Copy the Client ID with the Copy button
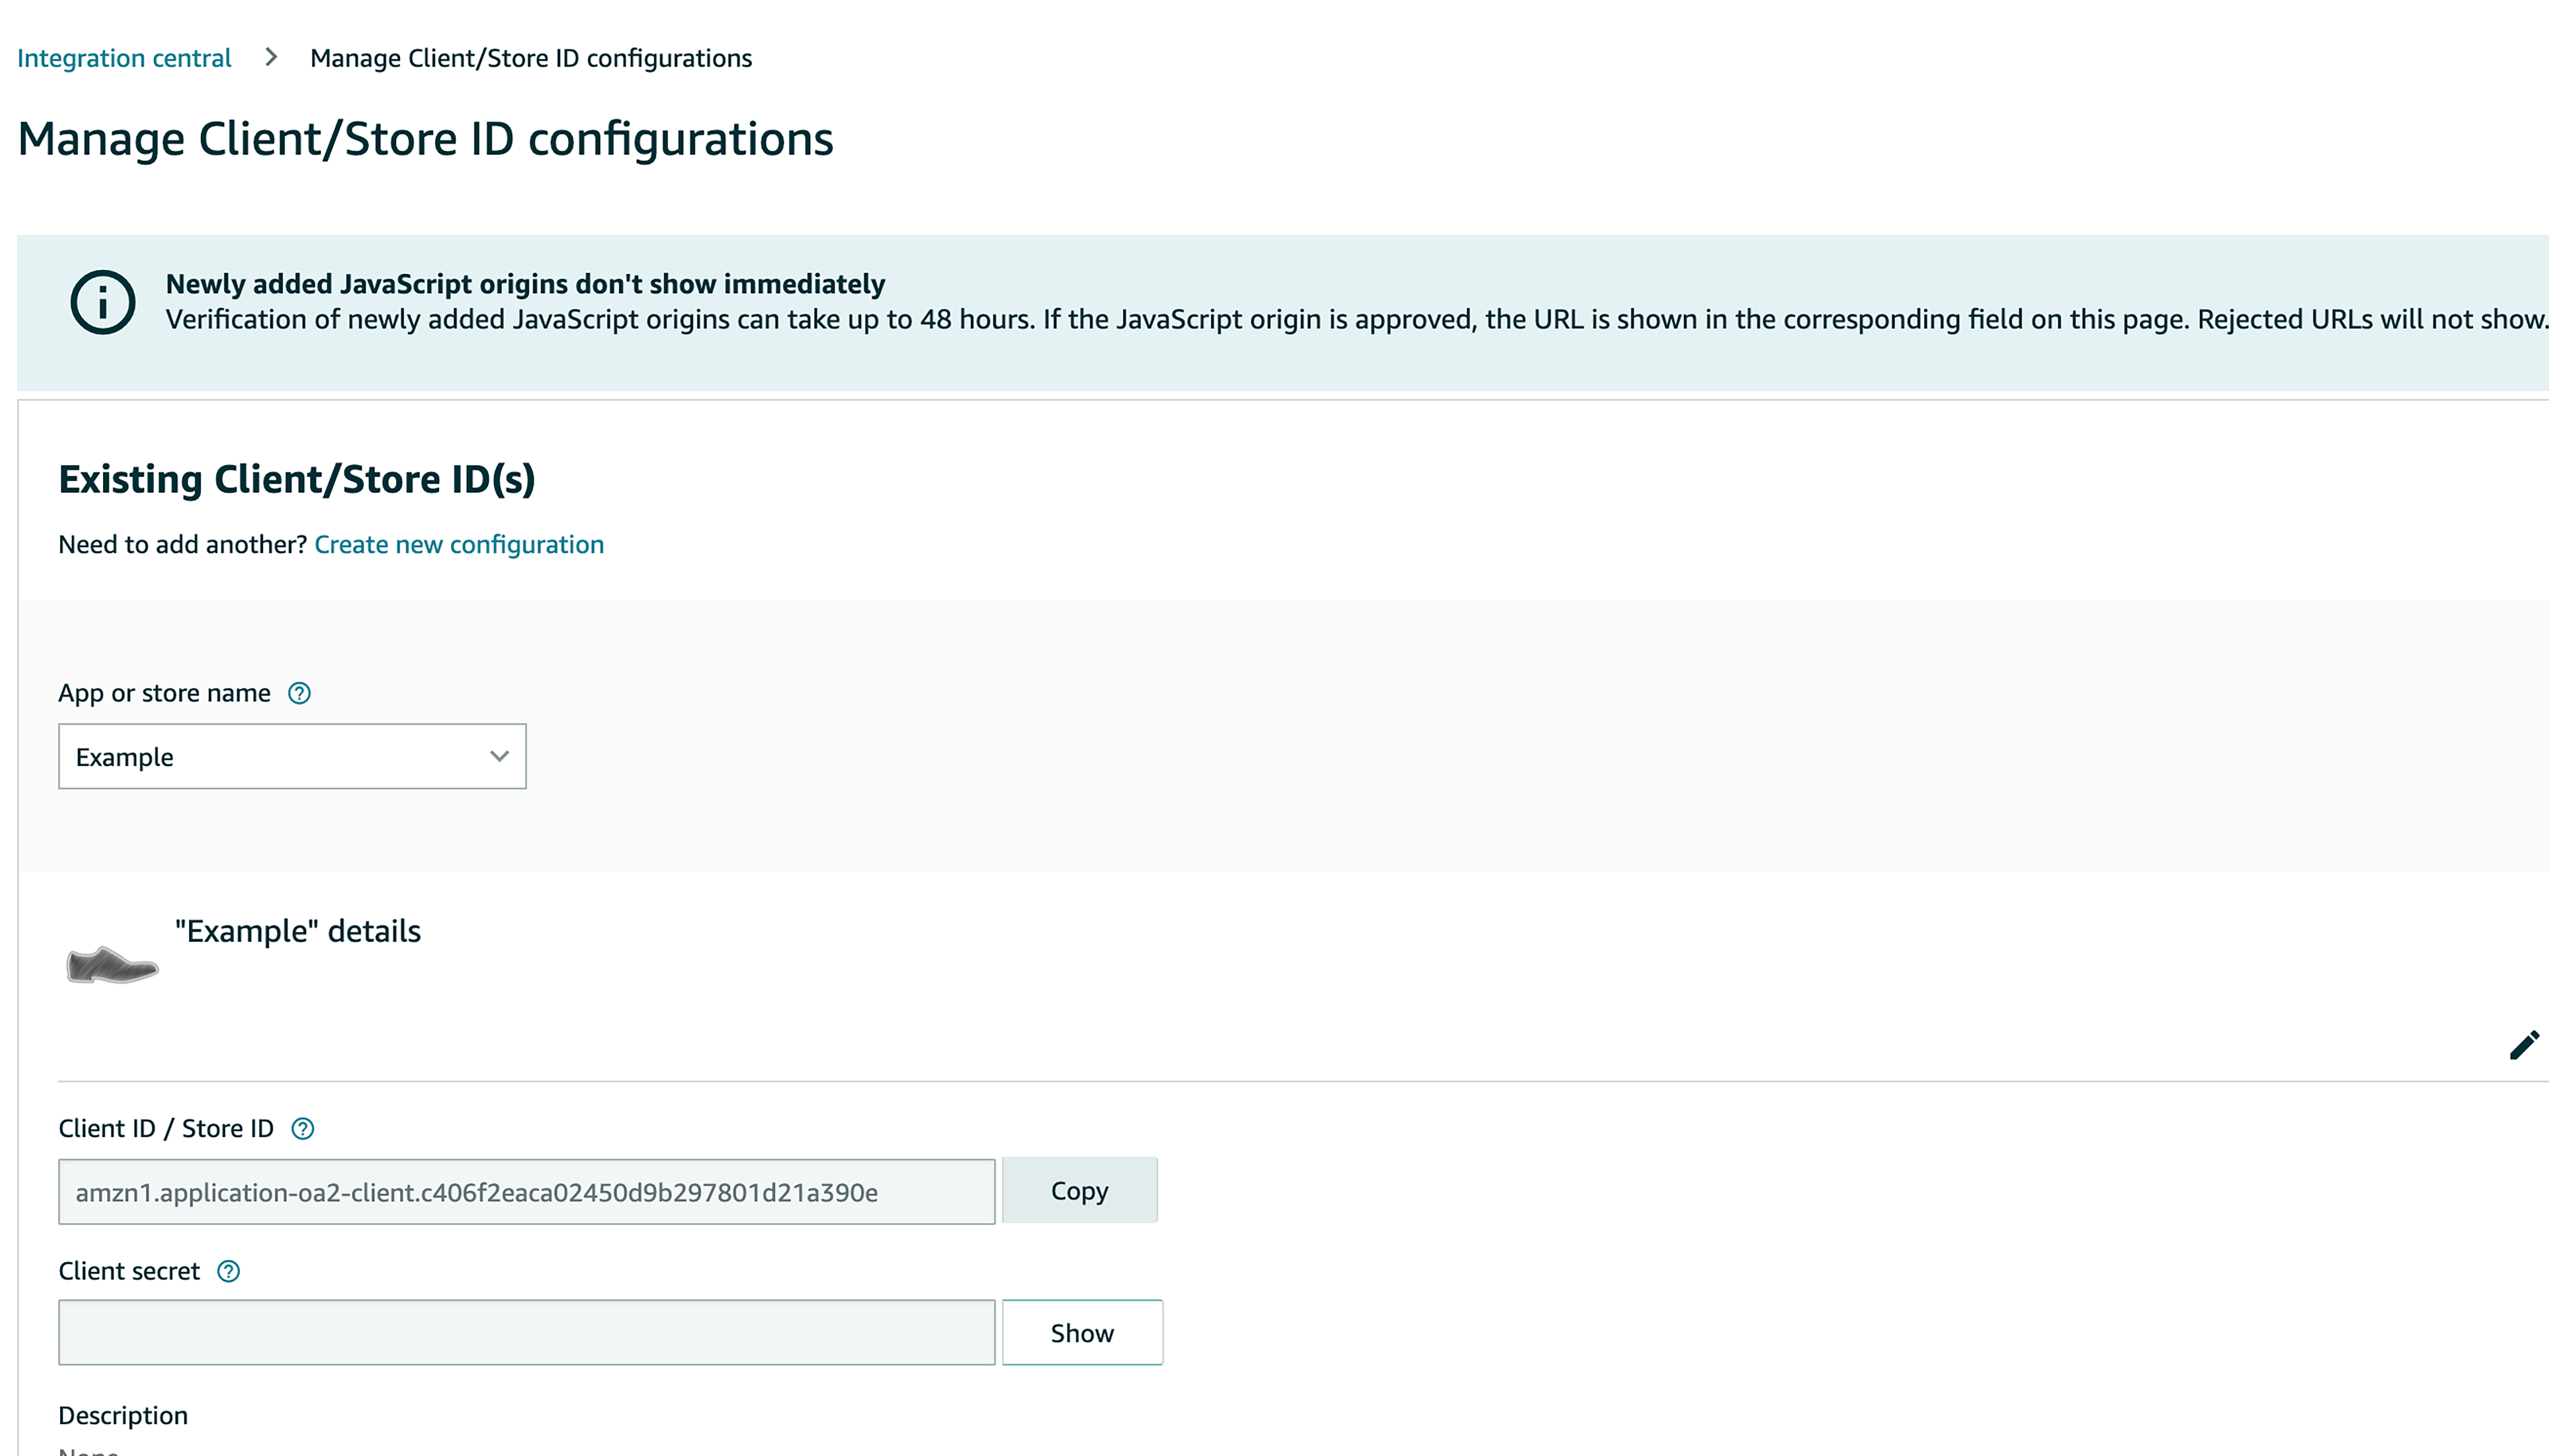 [1080, 1190]
